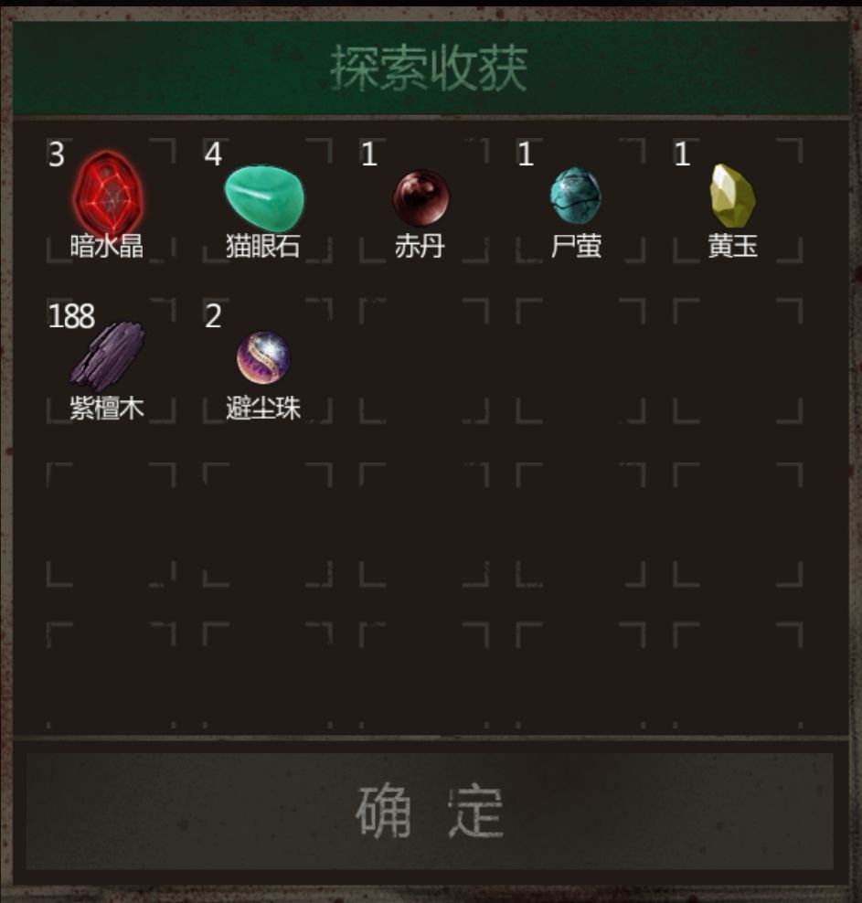Click the quantity 188 on 紫檀木
The height and width of the screenshot is (903, 862).
pos(71,316)
